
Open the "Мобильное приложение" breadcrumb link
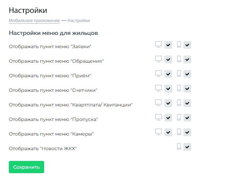(34, 21)
